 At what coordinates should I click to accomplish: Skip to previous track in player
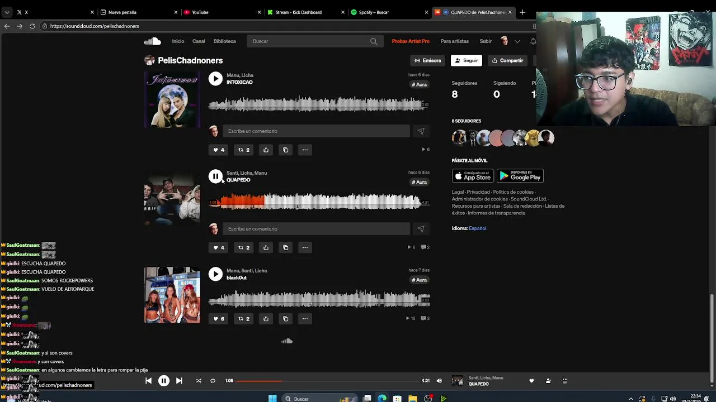[x=148, y=381]
